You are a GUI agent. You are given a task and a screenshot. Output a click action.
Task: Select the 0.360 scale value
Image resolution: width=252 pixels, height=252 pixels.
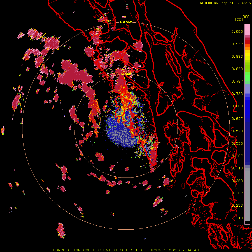point(237,181)
